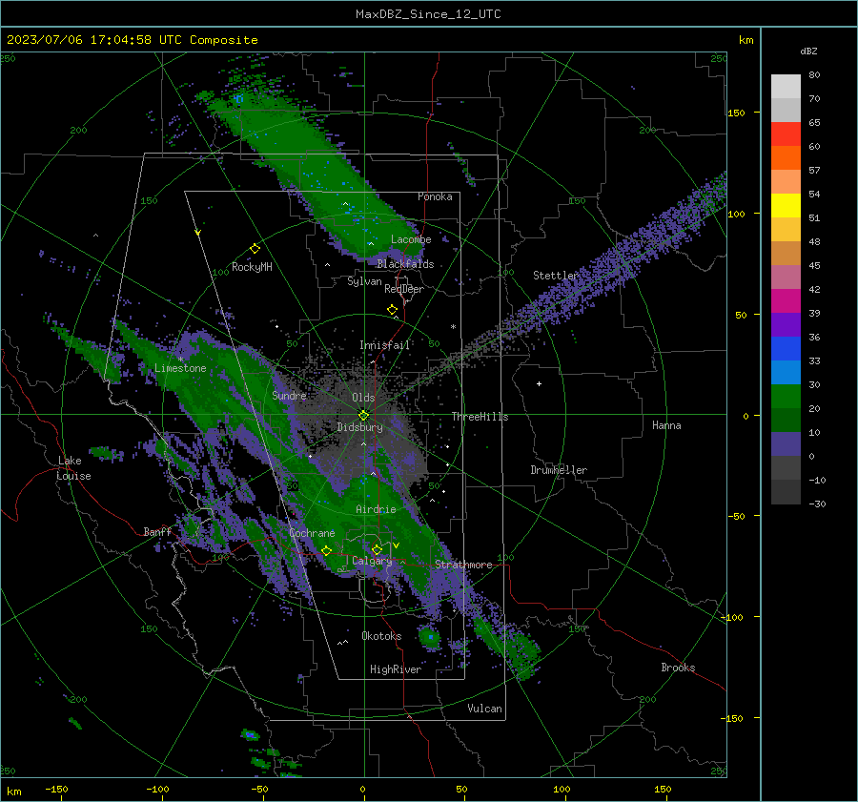This screenshot has height=802, width=858.
Task: Click the Blackfalds city label
Action: pyautogui.click(x=405, y=264)
